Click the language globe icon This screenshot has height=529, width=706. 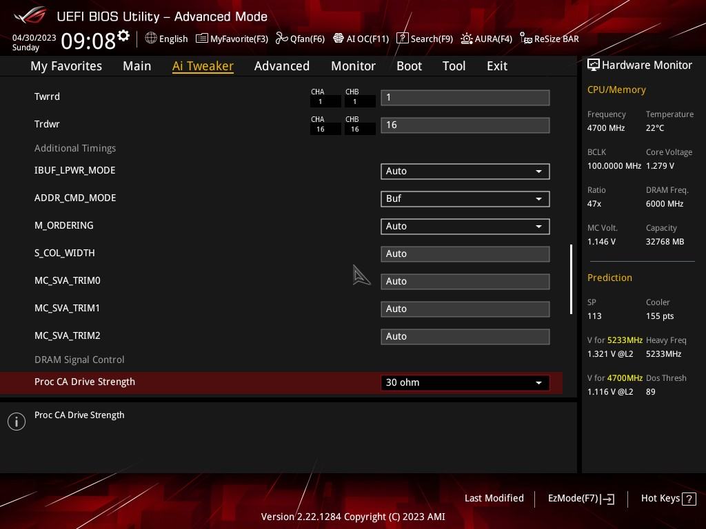pyautogui.click(x=151, y=39)
